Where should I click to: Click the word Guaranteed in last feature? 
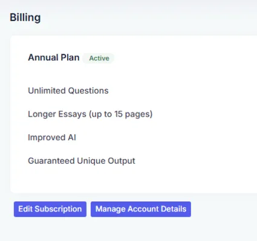point(51,161)
